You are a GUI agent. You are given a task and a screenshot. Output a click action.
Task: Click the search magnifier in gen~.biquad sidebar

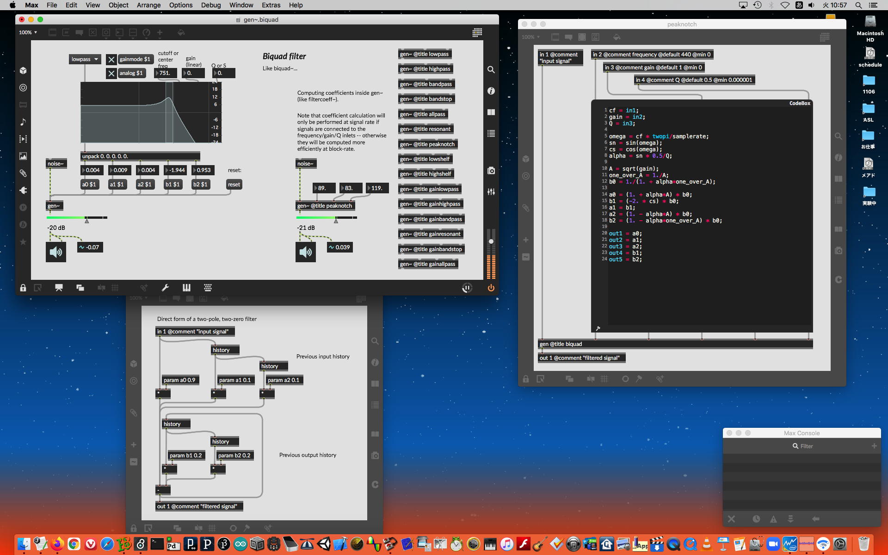tap(491, 69)
